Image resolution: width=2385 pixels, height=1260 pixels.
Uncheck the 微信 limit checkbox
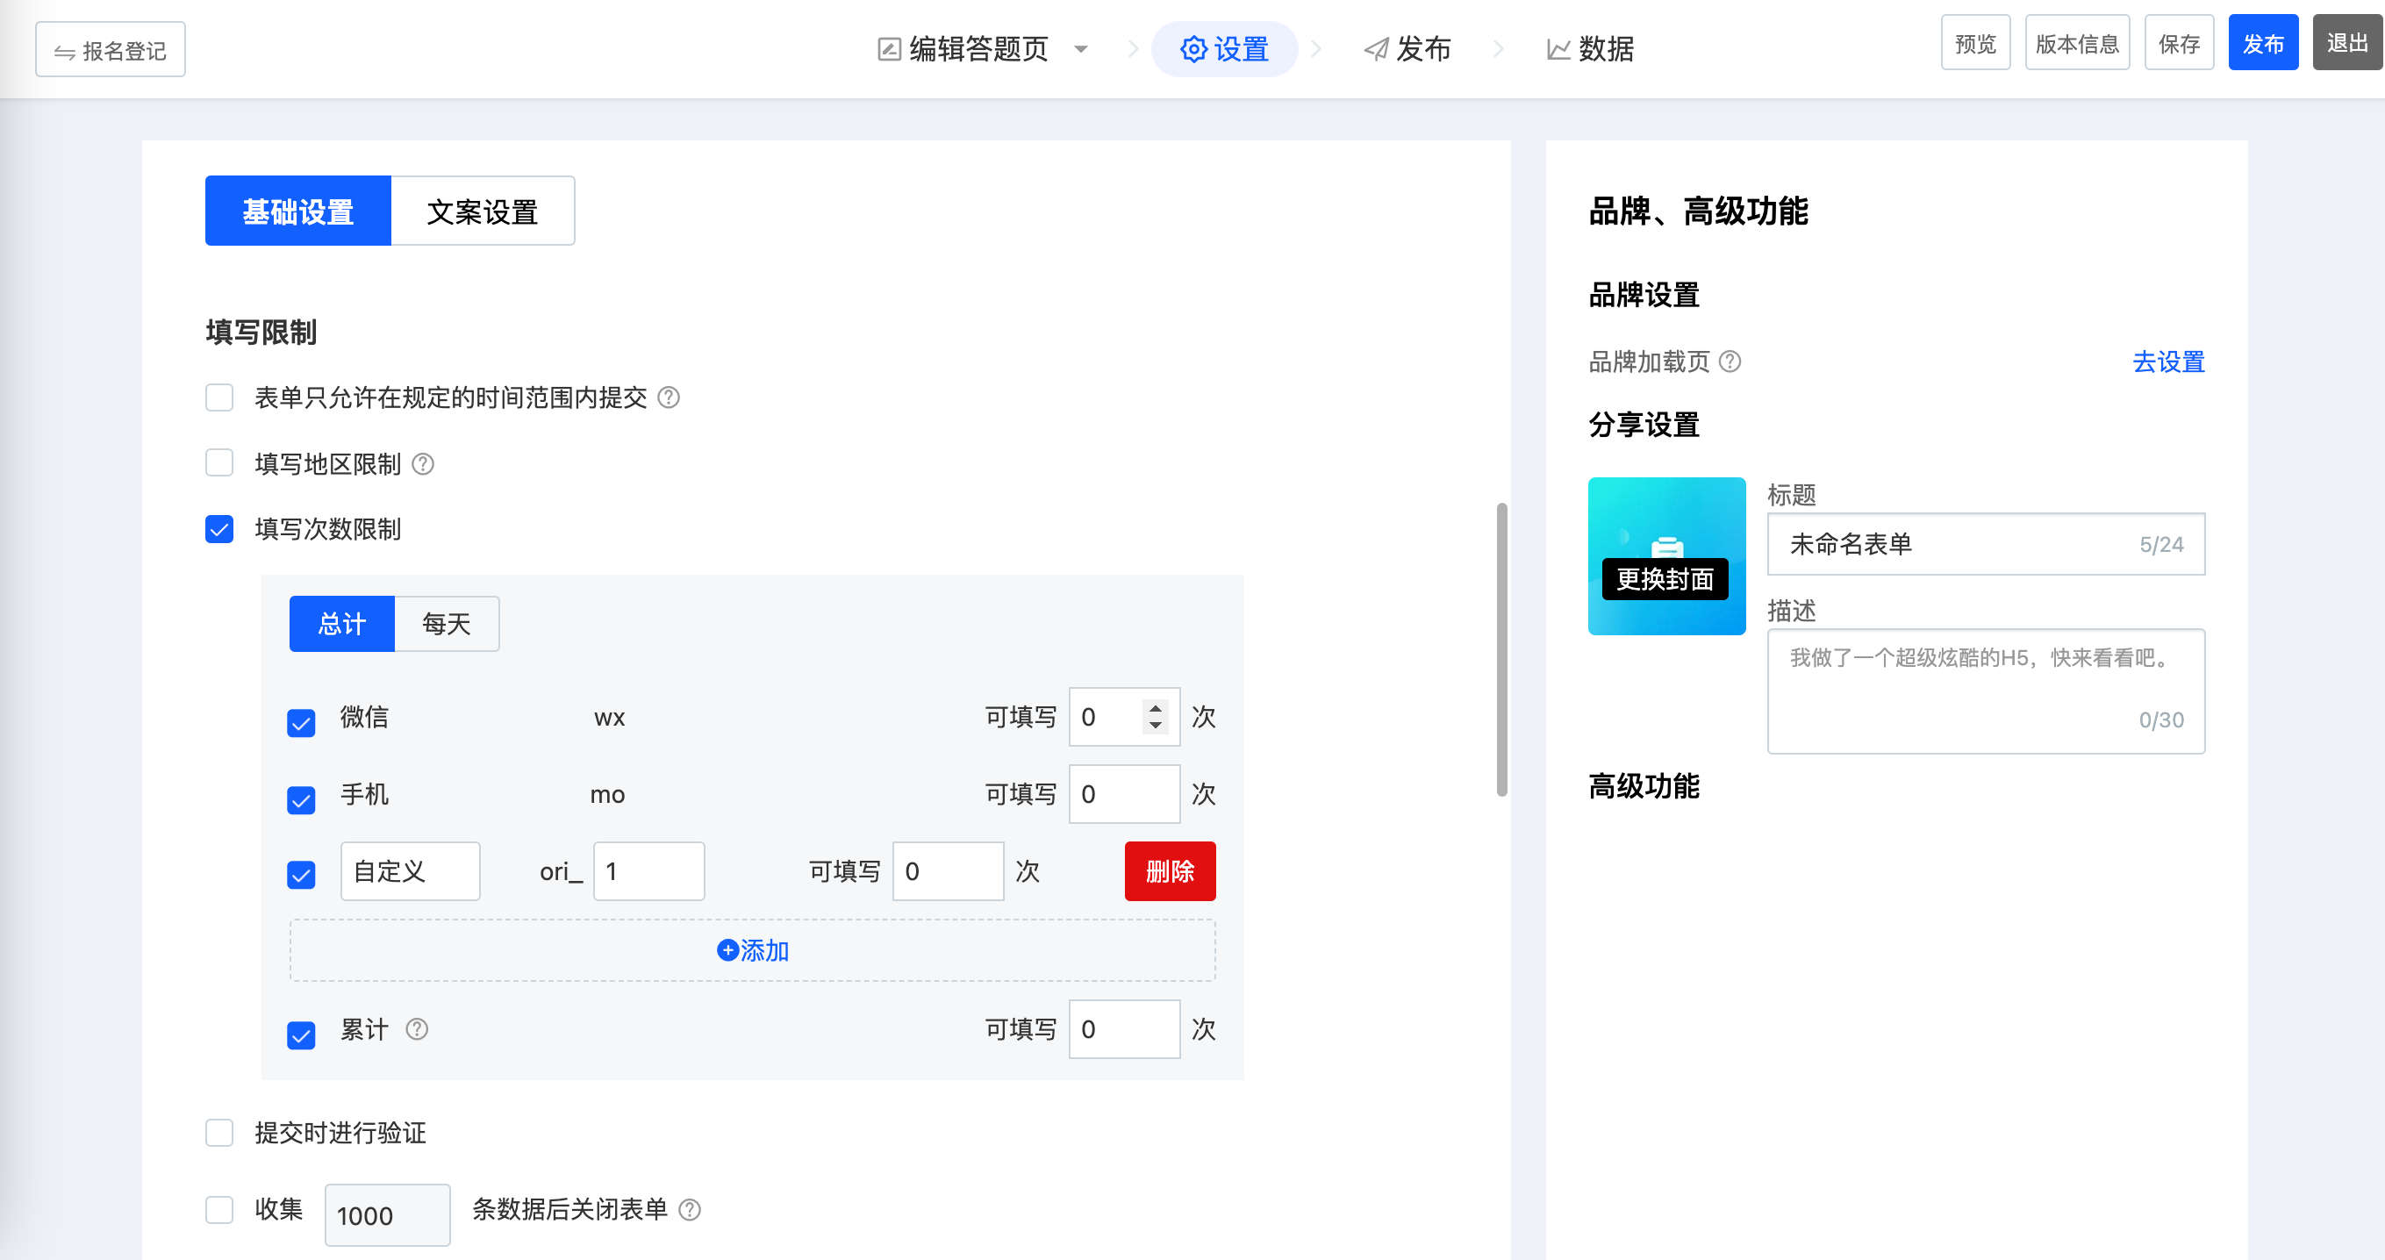coord(301,723)
